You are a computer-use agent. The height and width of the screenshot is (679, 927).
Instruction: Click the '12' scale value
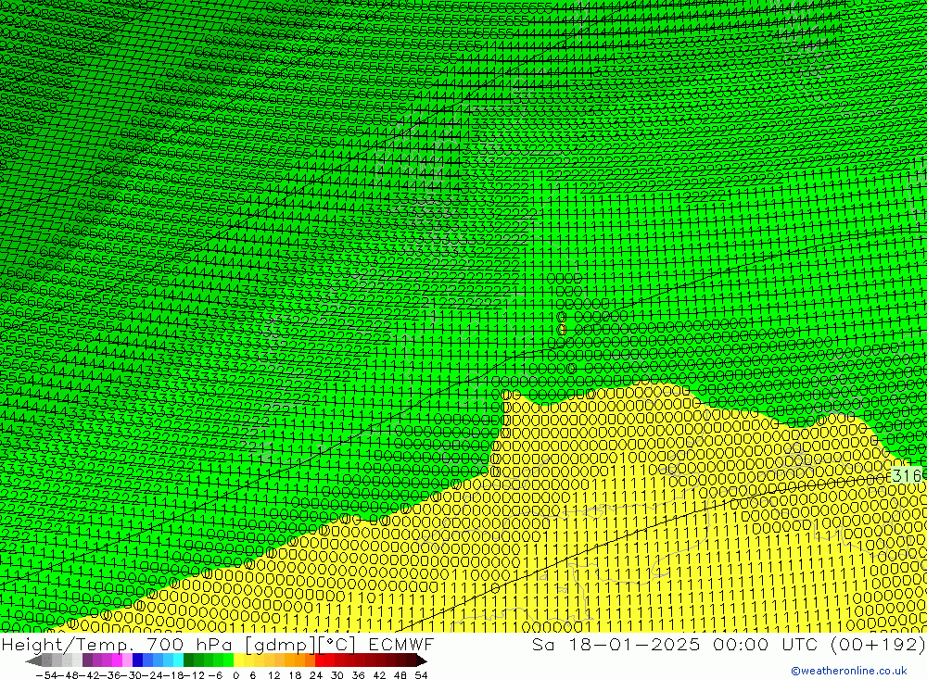[x=273, y=675]
